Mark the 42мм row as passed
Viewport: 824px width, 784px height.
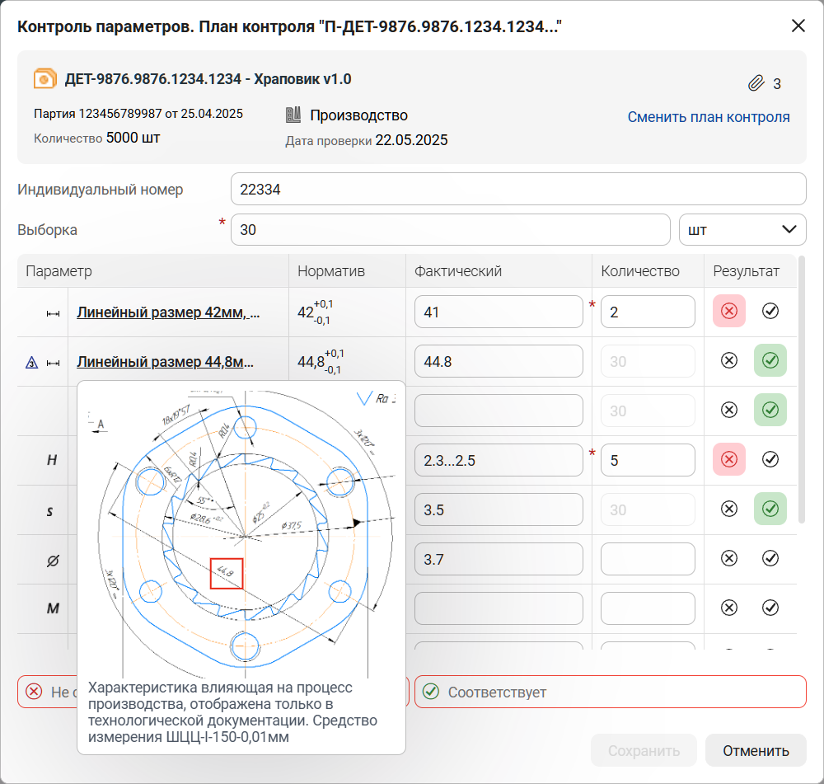[770, 312]
